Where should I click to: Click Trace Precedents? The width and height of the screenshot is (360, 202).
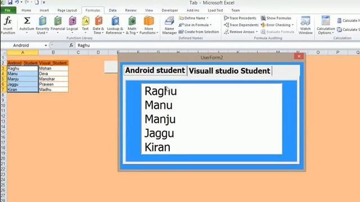pos(240,18)
